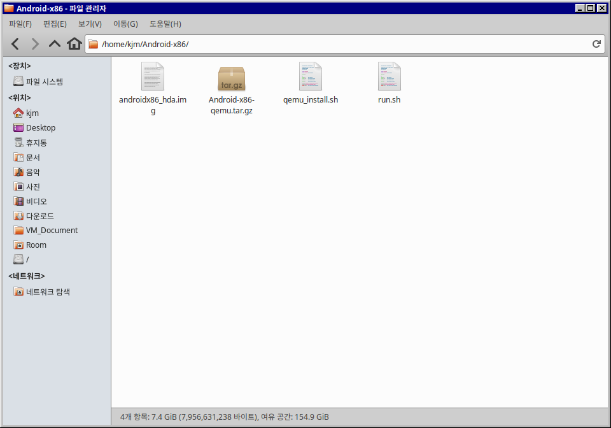
Task: Click the 비디오 videos folder icon
Action: point(18,201)
